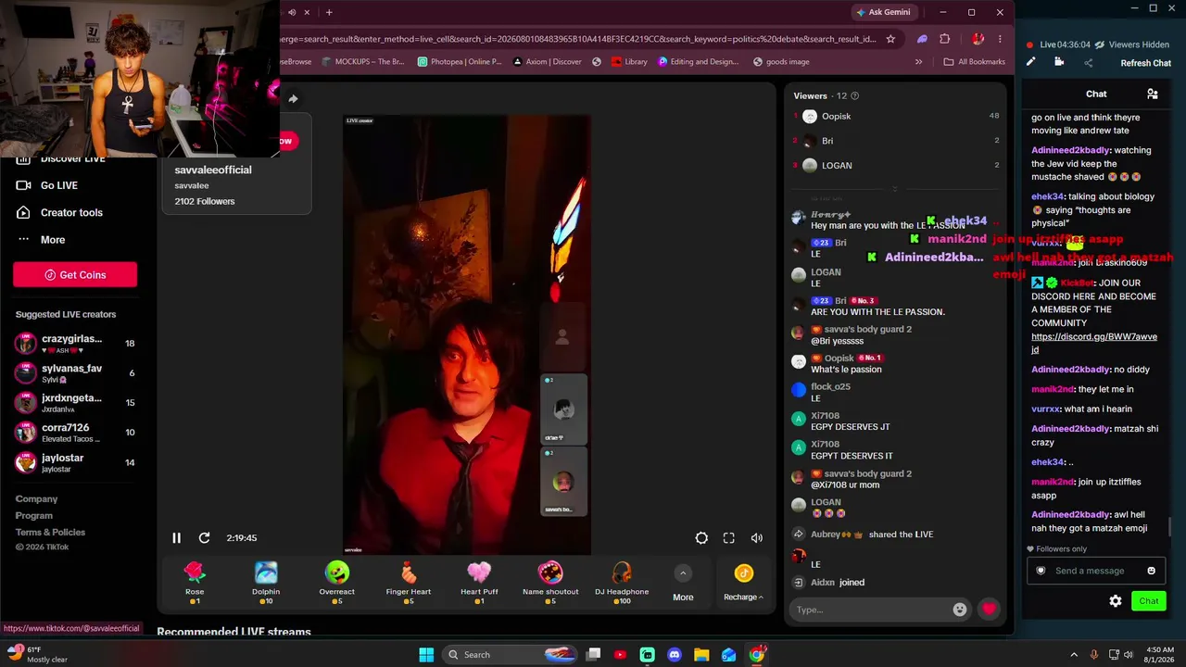Open the Recharge coins menu
This screenshot has width=1186, height=667.
[x=743, y=584]
